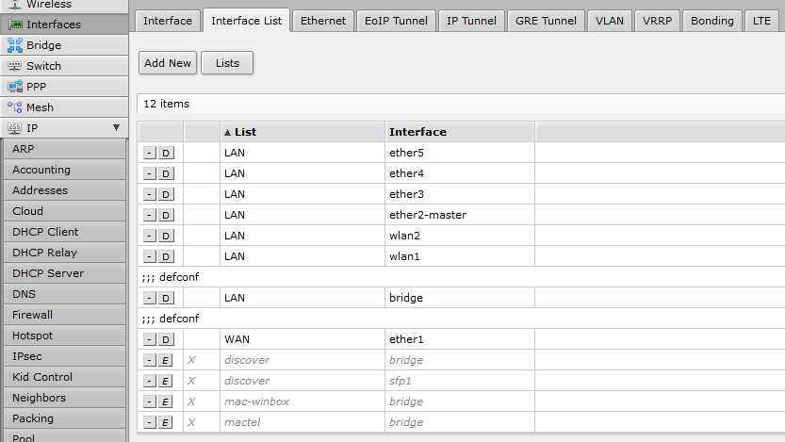
Task: Open Hotspot settings
Action: point(64,336)
